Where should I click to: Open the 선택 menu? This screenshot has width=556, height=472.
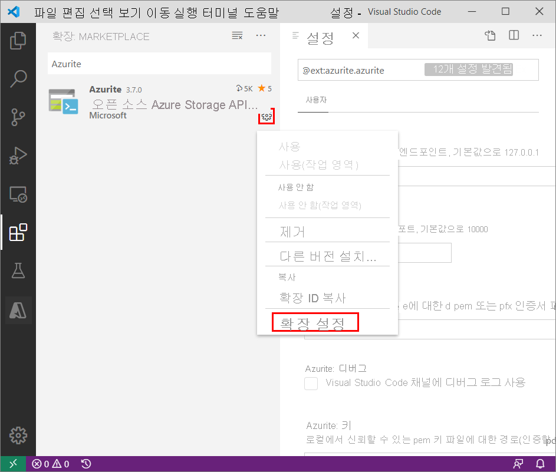point(101,13)
